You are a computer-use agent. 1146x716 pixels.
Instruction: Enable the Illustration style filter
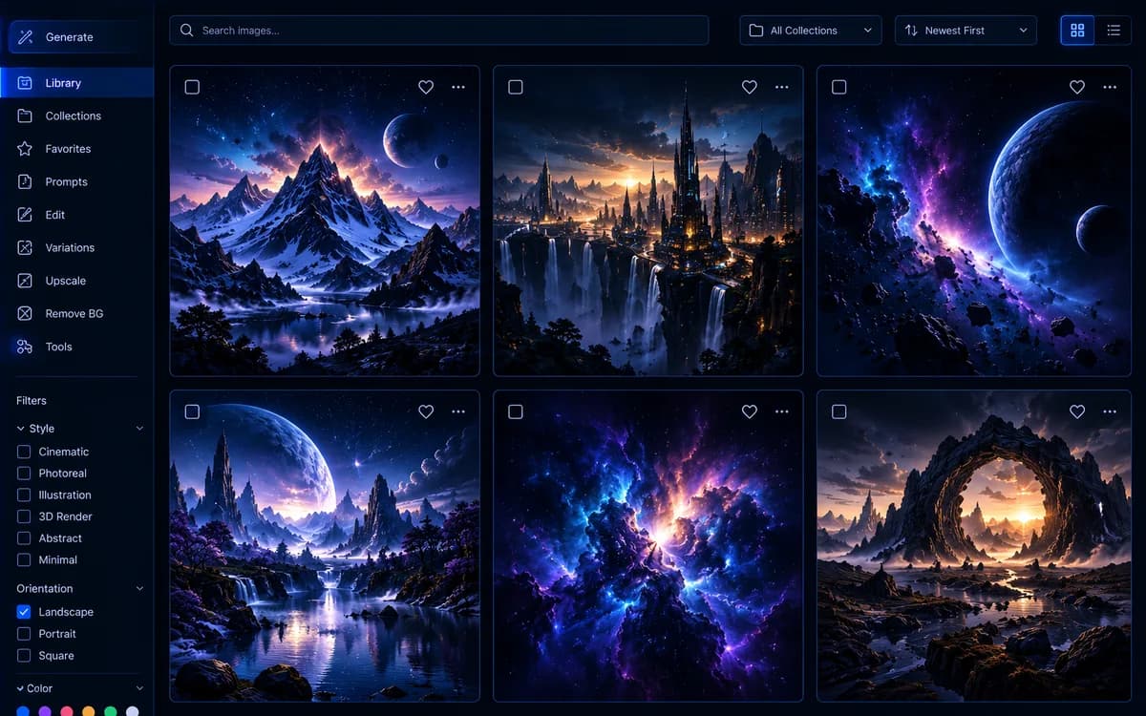[24, 495]
